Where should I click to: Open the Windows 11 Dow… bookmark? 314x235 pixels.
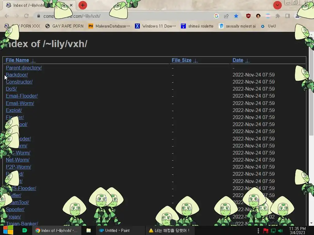click(x=155, y=26)
